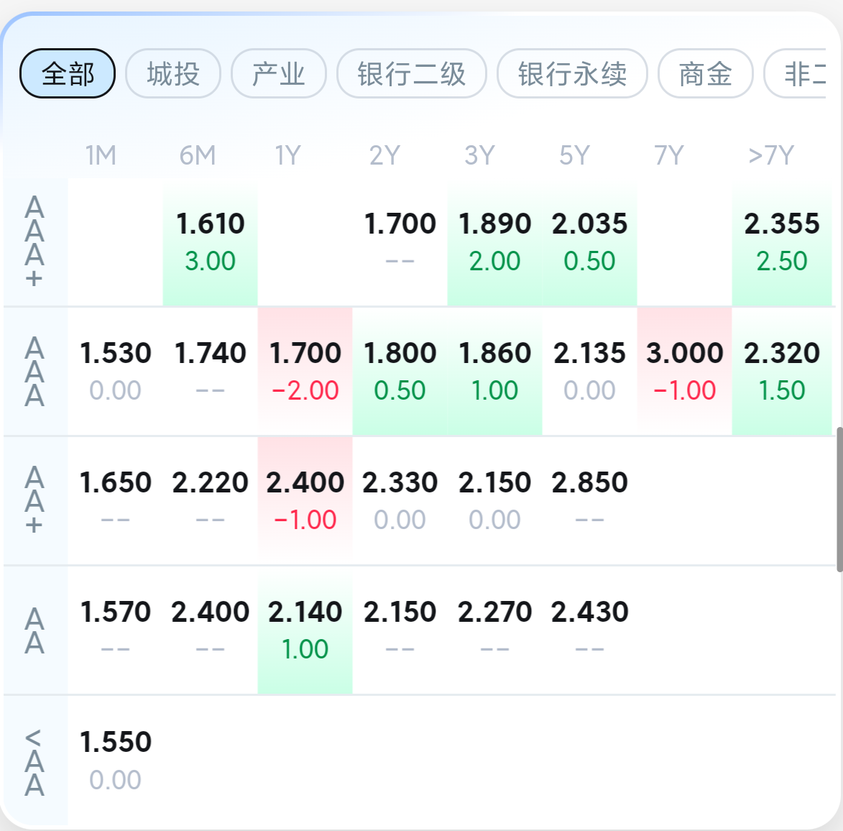Switch to the 城投 tab

tap(172, 73)
